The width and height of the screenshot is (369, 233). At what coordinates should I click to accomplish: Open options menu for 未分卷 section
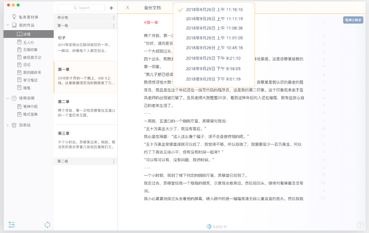(114, 18)
